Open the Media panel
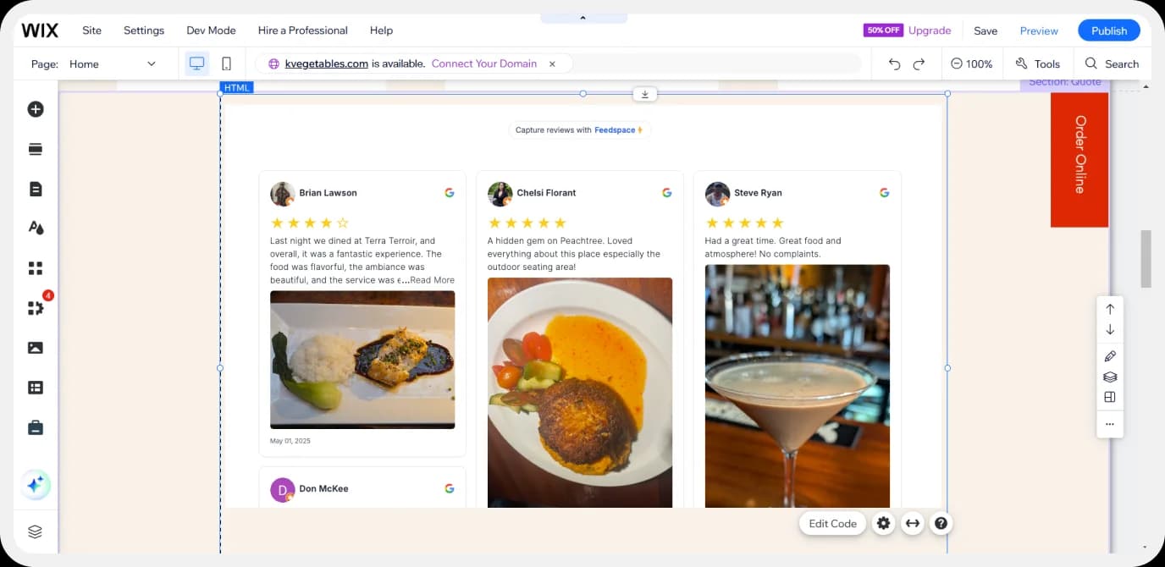1165x567 pixels. 35,347
